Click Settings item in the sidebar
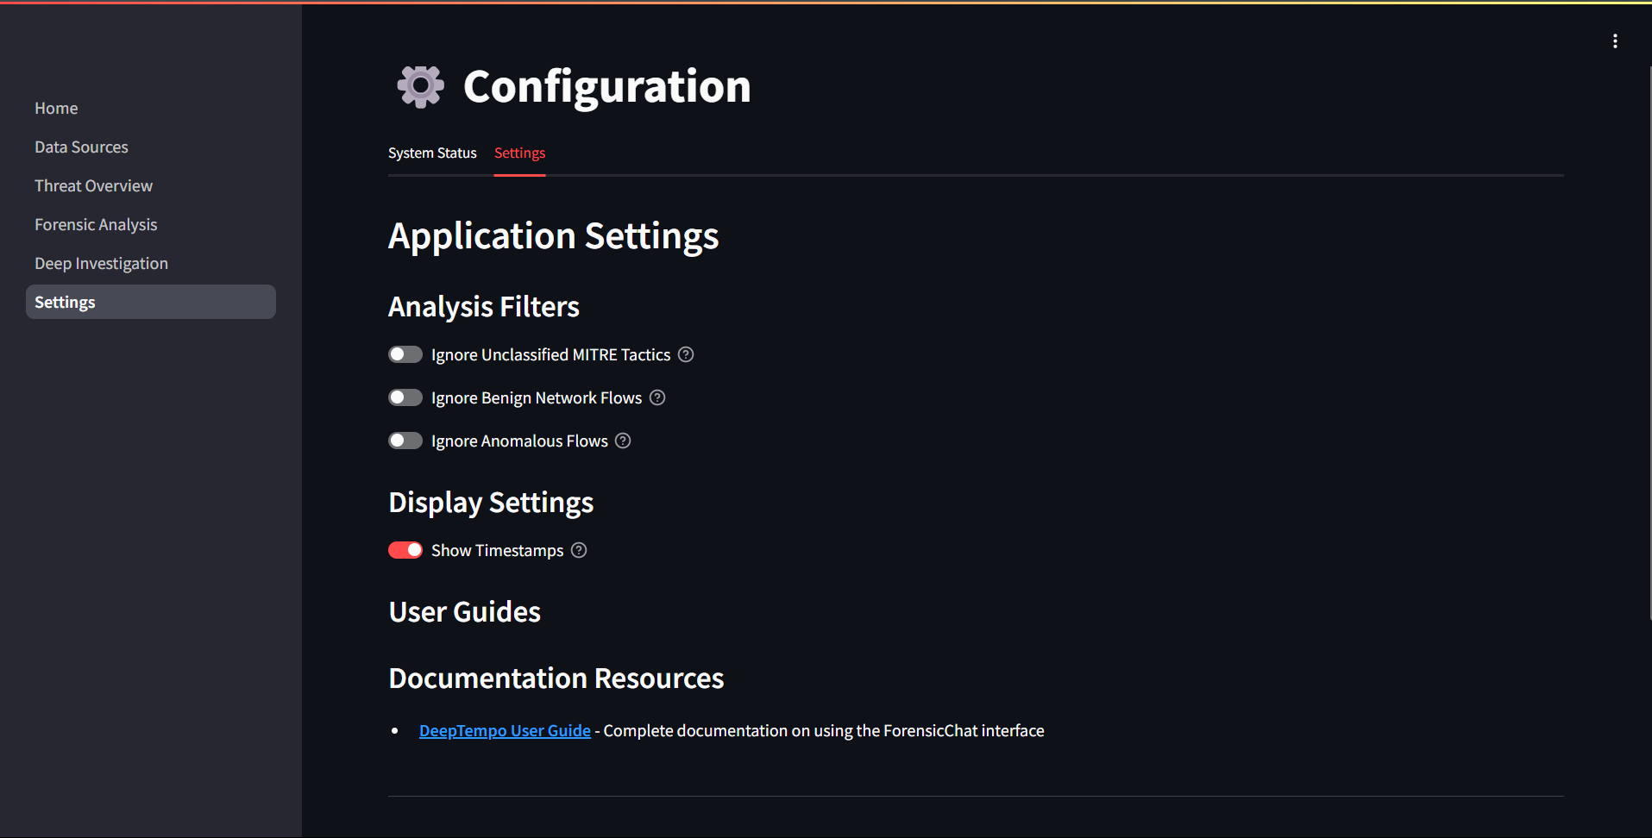Viewport: 1652px width, 838px height. pyautogui.click(x=151, y=302)
